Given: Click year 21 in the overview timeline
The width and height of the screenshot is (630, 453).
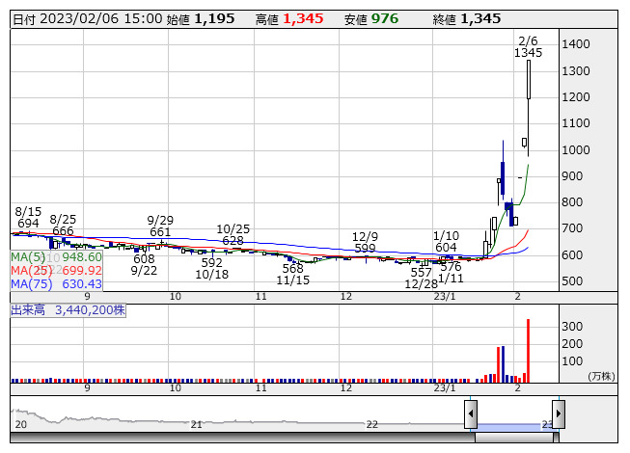Looking at the screenshot, I should point(196,424).
